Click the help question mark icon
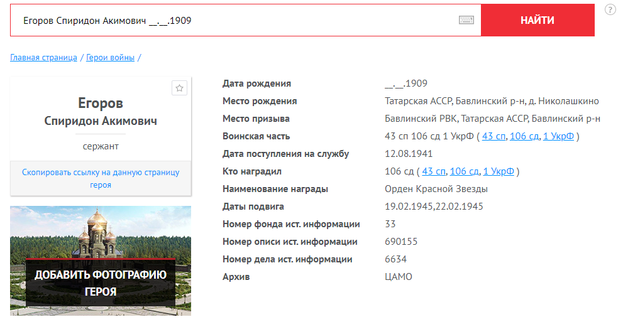The width and height of the screenshot is (623, 322). (x=610, y=9)
